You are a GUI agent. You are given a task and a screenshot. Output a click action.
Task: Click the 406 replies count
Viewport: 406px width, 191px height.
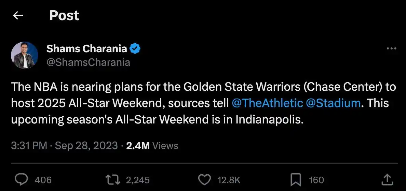(43, 180)
